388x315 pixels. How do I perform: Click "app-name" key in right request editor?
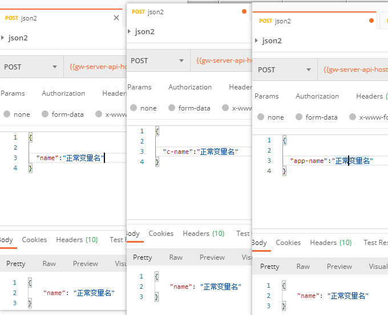[309, 161]
